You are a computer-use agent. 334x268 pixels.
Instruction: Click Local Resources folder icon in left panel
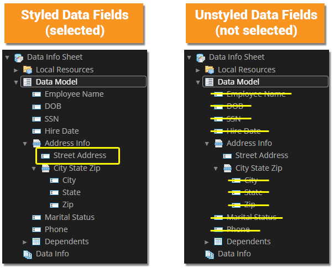[27, 70]
